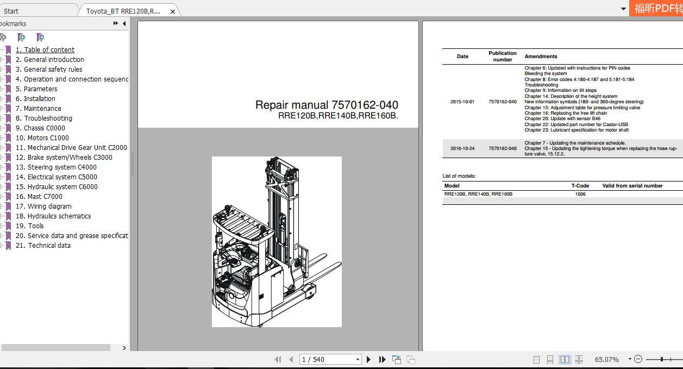The image size is (683, 369).
Task: Collapse the Bookmarks panel with left-pointing arrow
Action: (x=124, y=23)
